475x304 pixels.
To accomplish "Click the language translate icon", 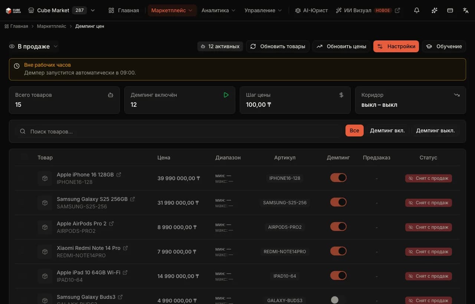I will click(x=466, y=10).
